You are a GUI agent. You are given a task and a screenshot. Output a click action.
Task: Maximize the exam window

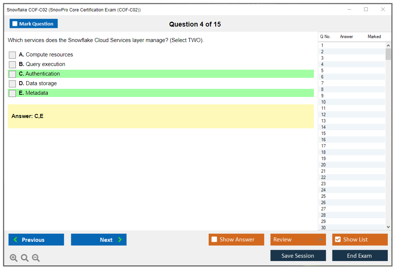pos(366,10)
